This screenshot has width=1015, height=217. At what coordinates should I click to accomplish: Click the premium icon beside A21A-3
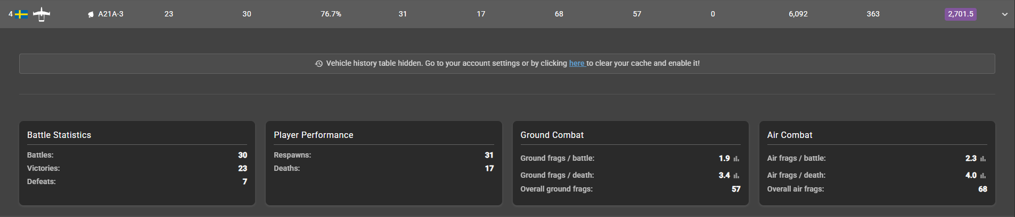(x=91, y=14)
